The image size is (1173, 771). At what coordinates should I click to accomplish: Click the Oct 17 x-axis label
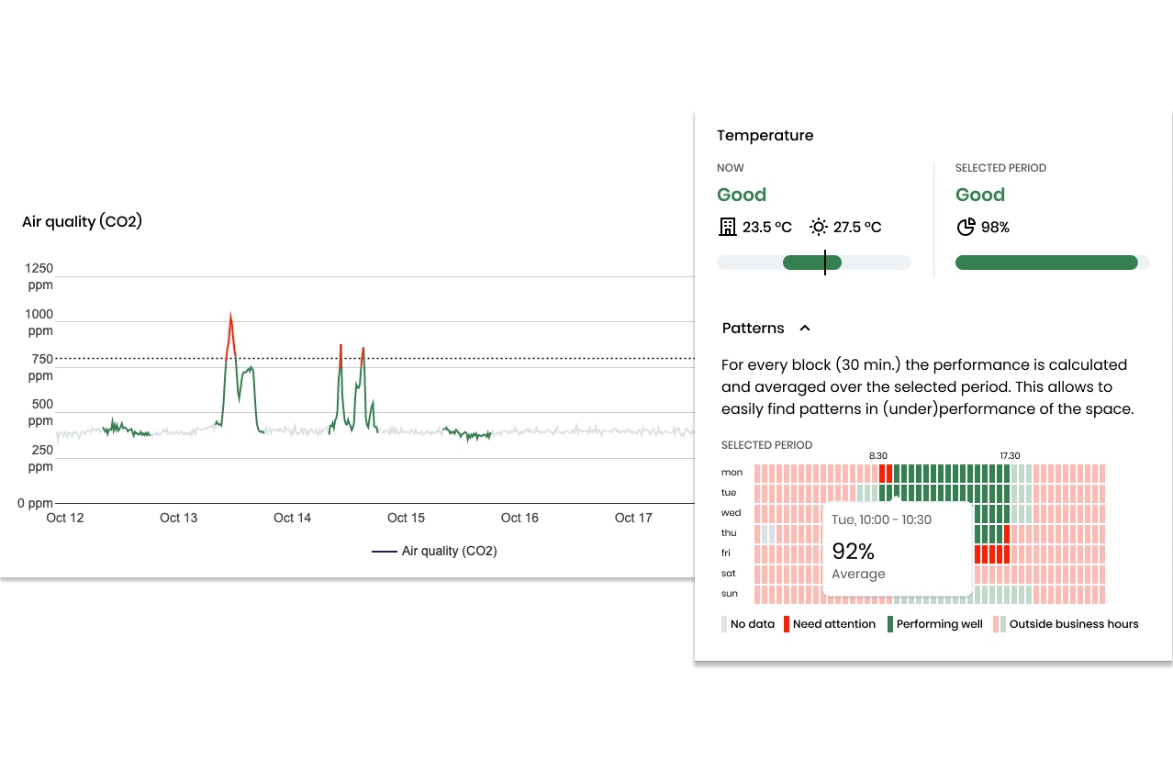(x=633, y=518)
